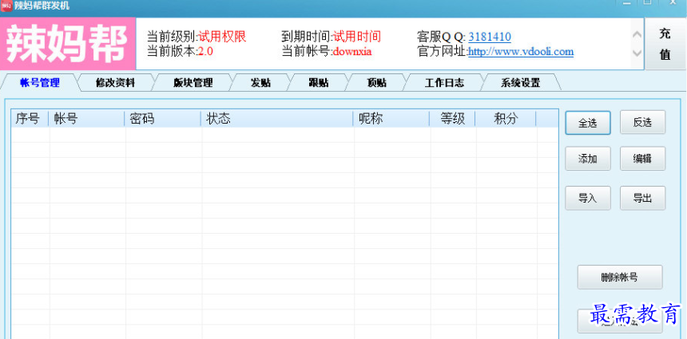View the 工作日志 tab
Viewport: 687px width, 339px height.
pyautogui.click(x=444, y=83)
